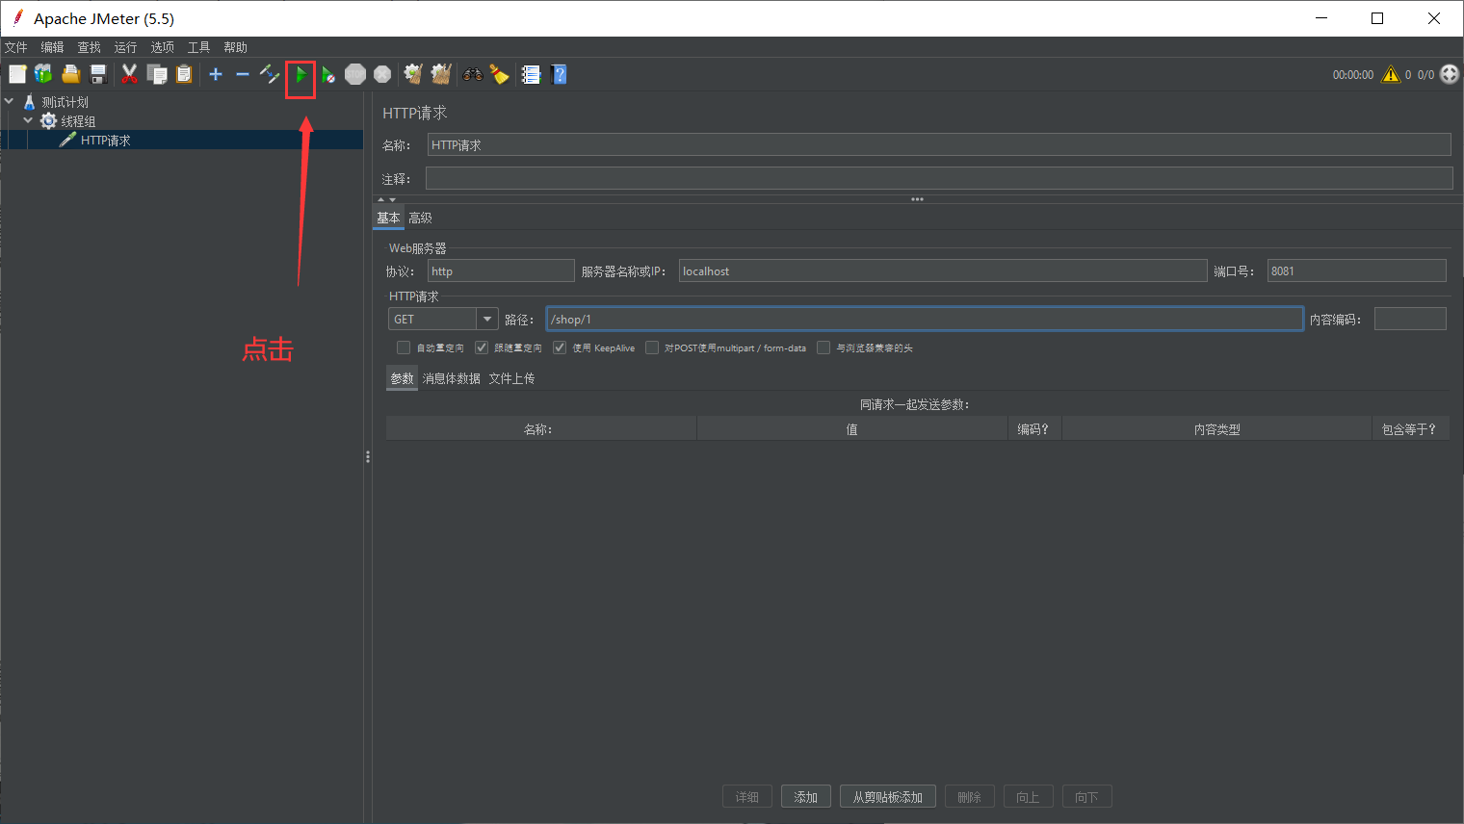This screenshot has height=824, width=1464.
Task: Switch to the 文件上传 tab
Action: [x=511, y=378]
